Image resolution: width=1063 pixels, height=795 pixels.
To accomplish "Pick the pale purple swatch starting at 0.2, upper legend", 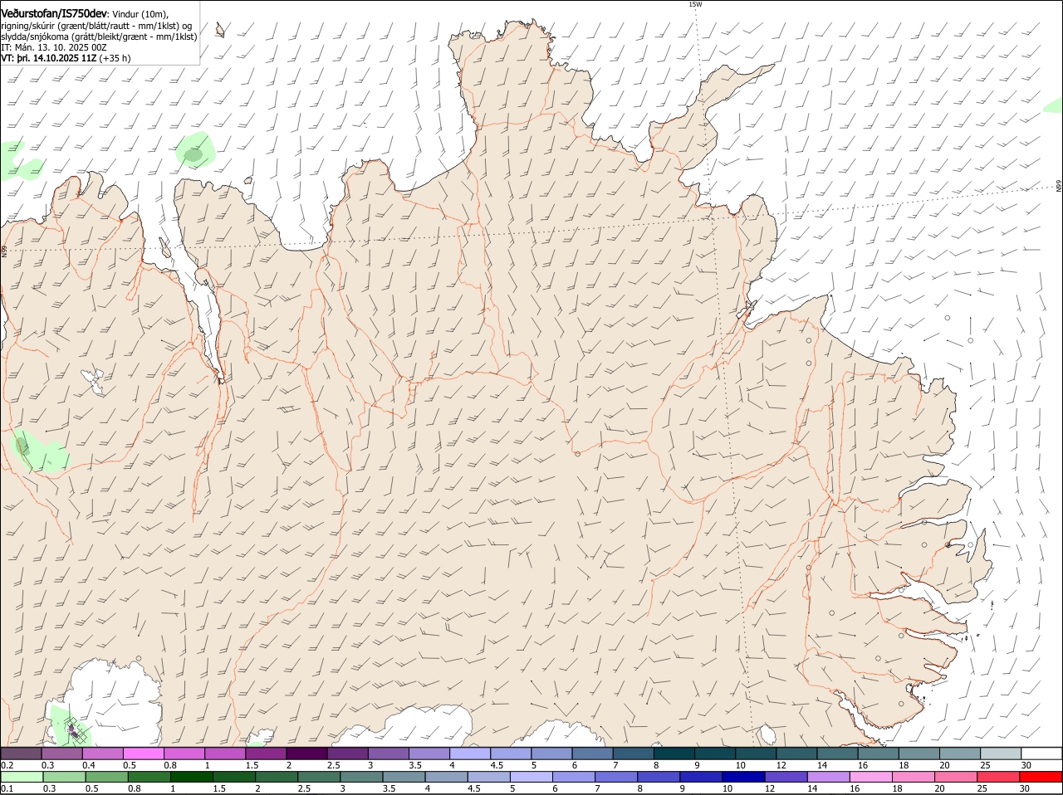I will coord(21,754).
